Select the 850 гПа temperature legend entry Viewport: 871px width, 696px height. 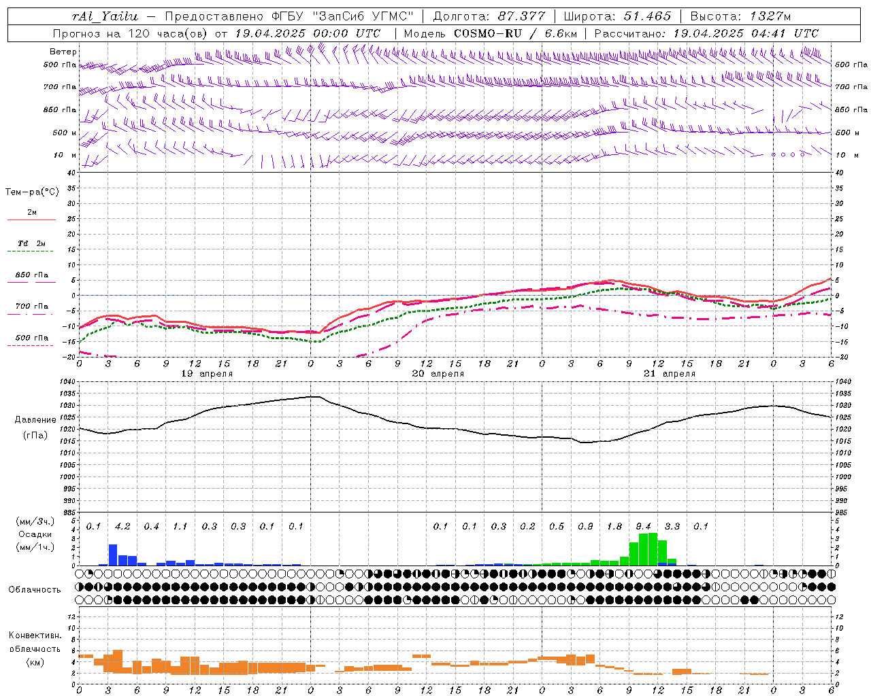tap(31, 277)
